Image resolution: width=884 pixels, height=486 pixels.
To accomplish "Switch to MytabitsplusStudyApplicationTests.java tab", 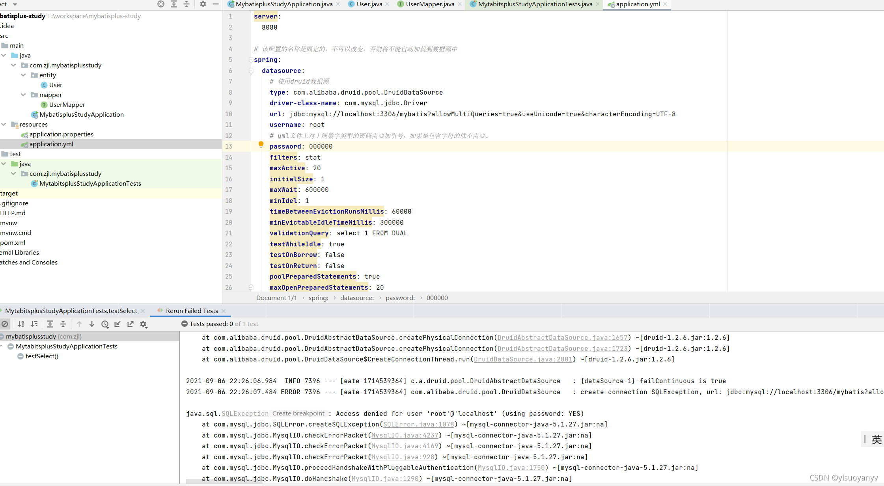I will click(x=535, y=4).
